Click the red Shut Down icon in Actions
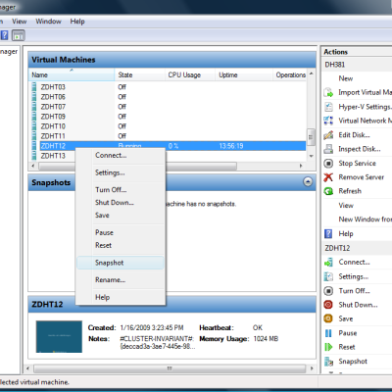Viewport: 392px width, 392px height. 328,305
